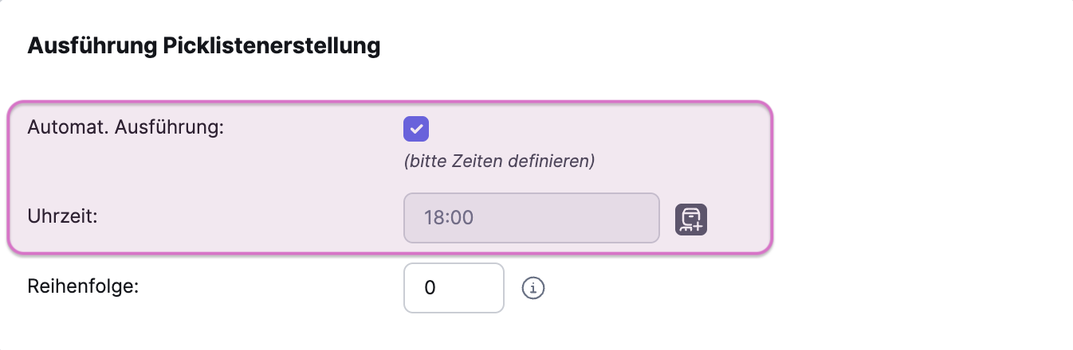Open the tooltip icon right of order field
This screenshot has width=1073, height=350.
click(x=533, y=288)
